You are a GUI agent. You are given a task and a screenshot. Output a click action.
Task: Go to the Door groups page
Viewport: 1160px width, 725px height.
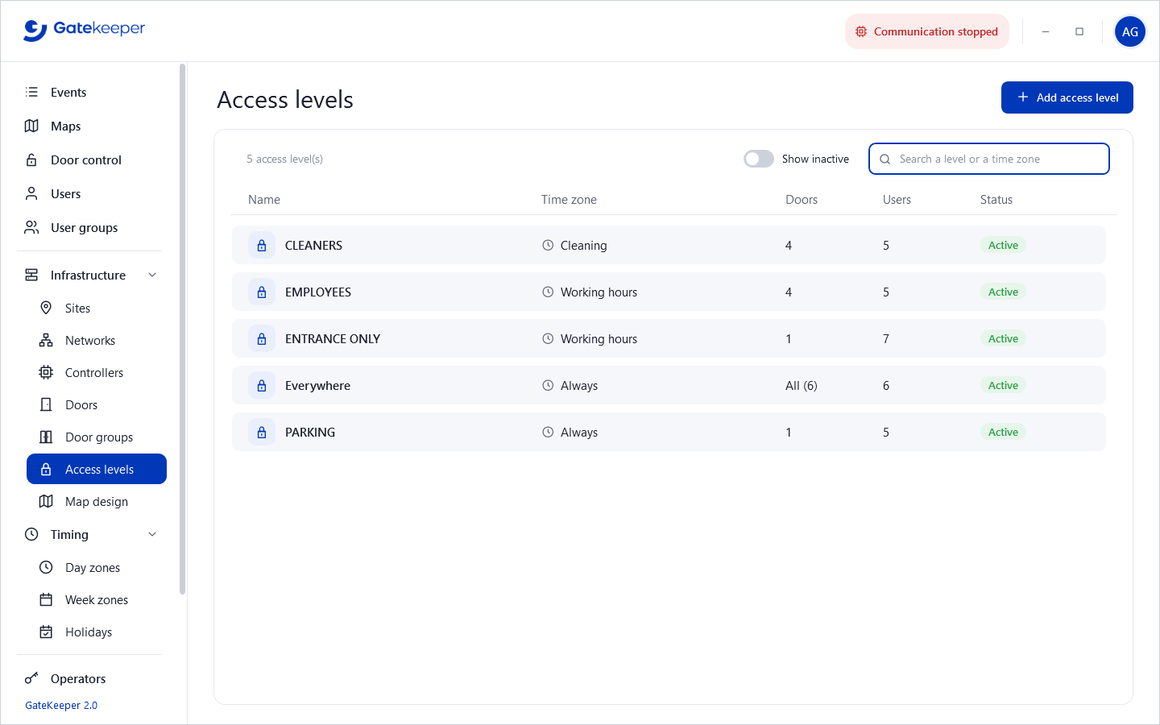pos(97,437)
